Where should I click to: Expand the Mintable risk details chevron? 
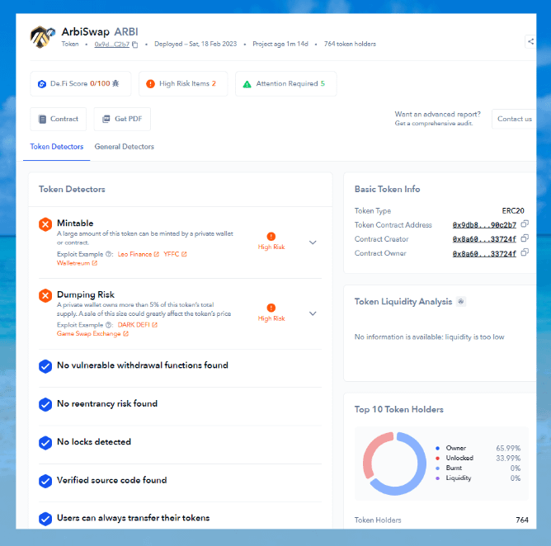pos(313,242)
